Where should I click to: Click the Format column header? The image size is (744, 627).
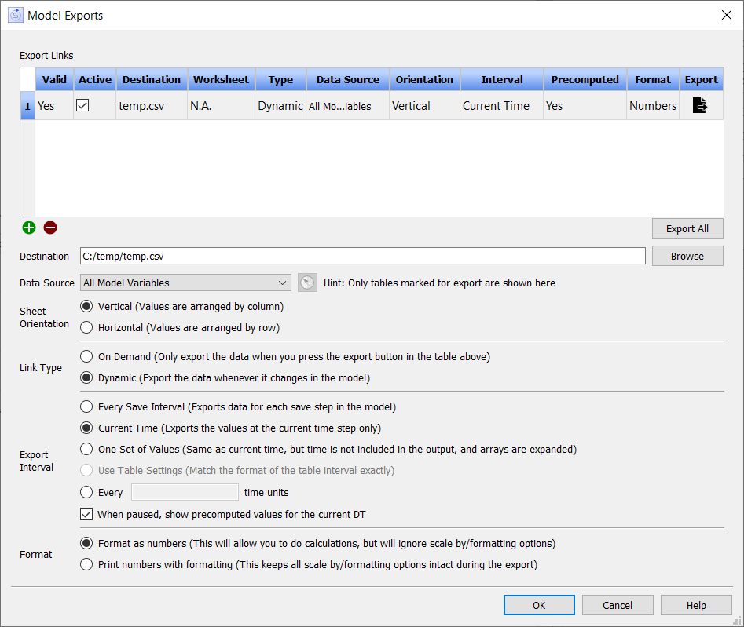click(x=653, y=79)
